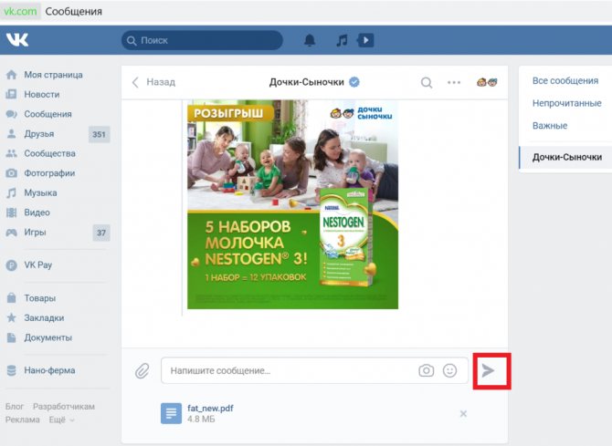
Task: Open Разработчикам footer link
Action: [x=64, y=406]
